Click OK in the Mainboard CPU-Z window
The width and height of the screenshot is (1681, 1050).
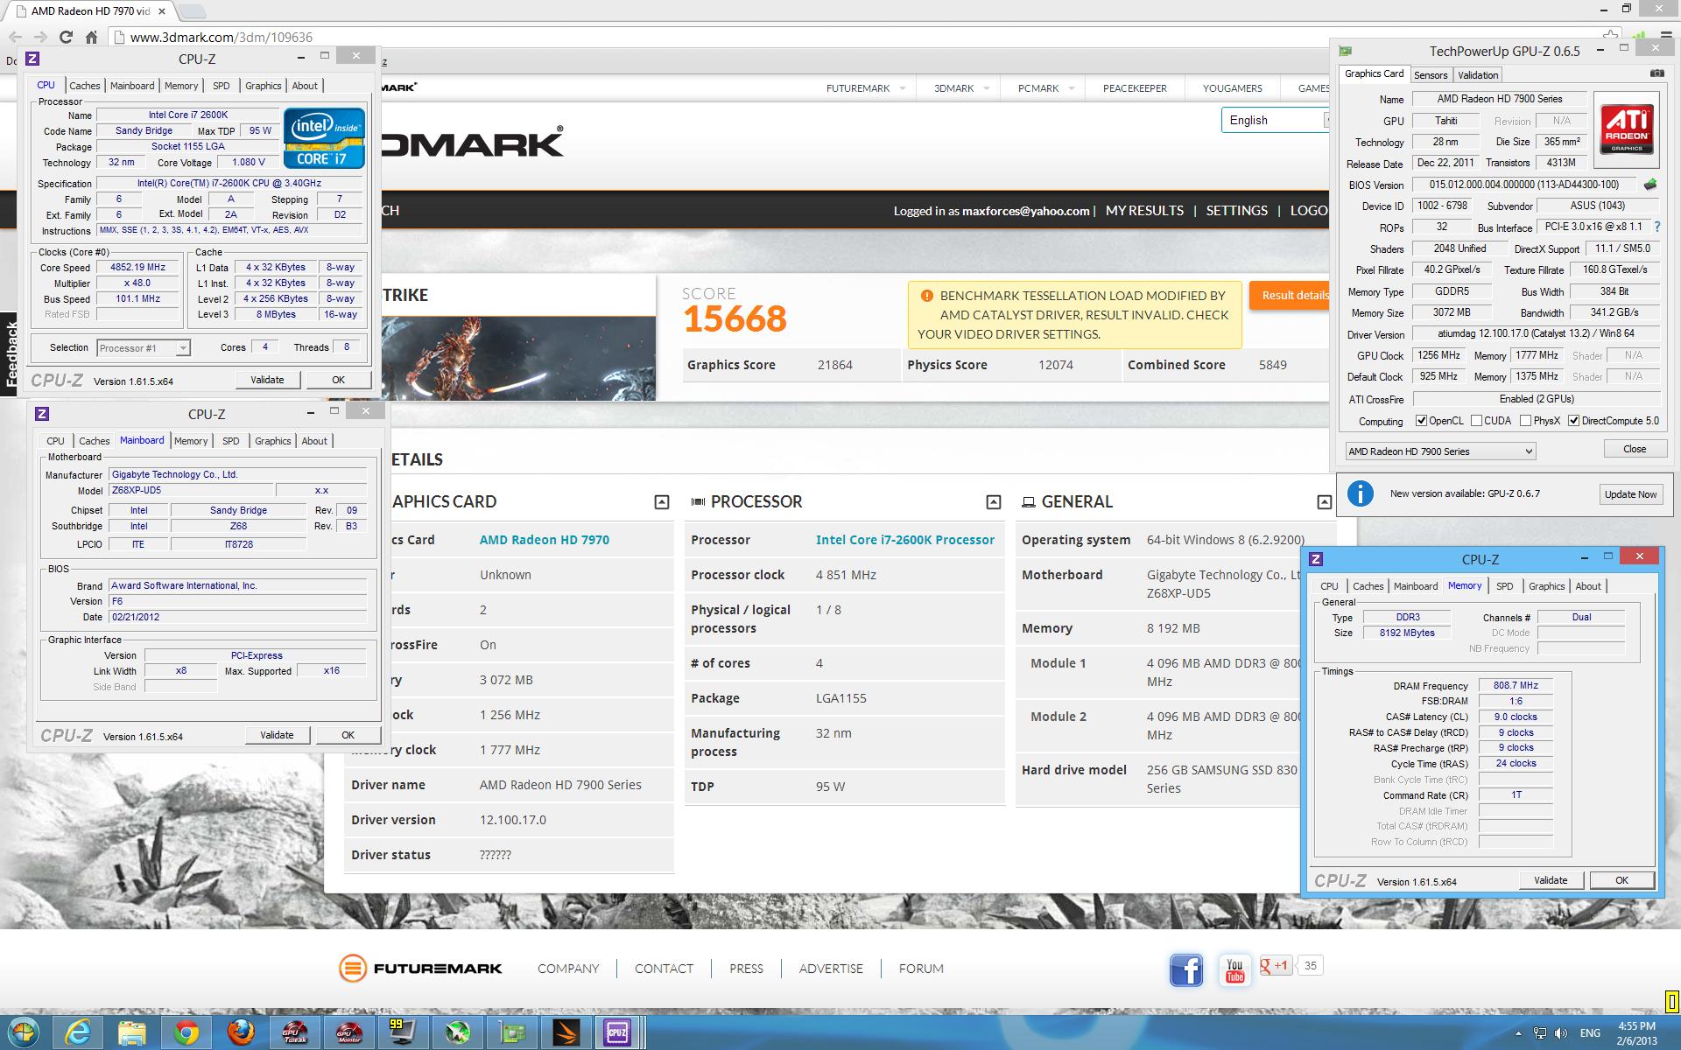point(348,735)
